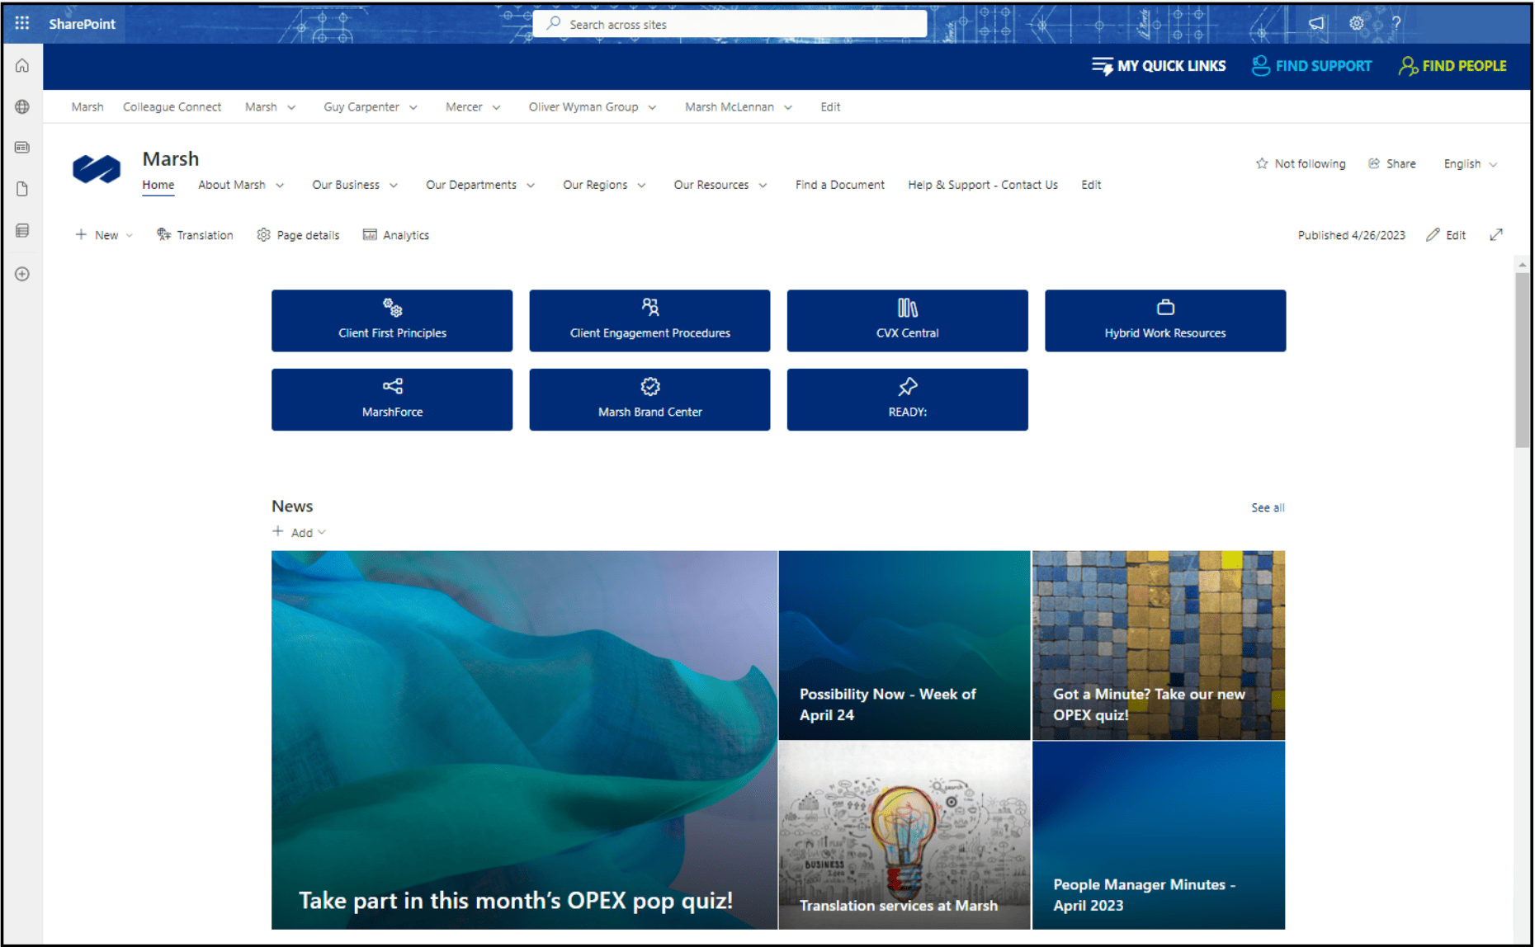This screenshot has height=947, width=1535.
Task: Open the OPEX pop quiz news story
Action: pyautogui.click(x=524, y=740)
